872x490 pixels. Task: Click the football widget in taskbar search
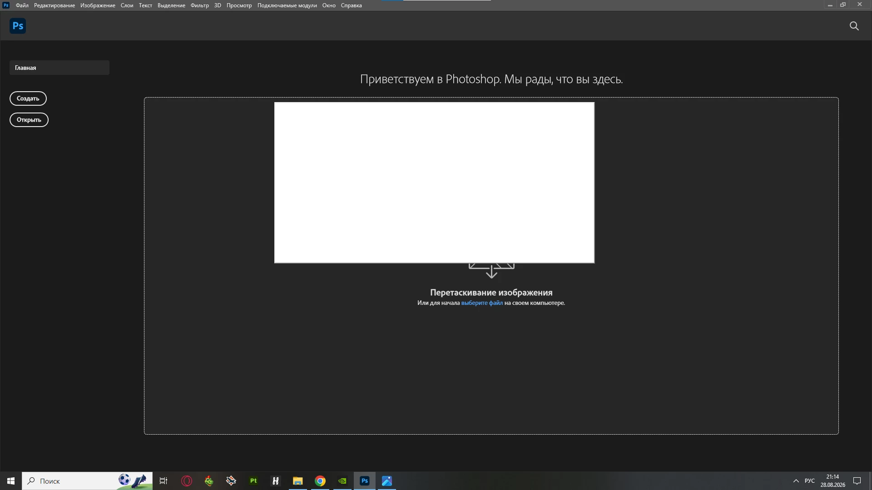[133, 481]
